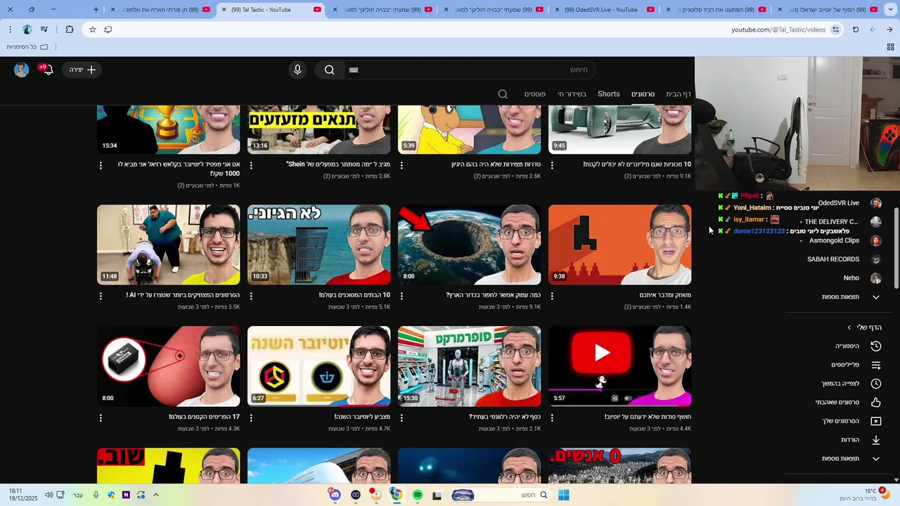The height and width of the screenshot is (506, 900).
Task: Click the YouTube sidebar scrollbar
Action: 896,248
